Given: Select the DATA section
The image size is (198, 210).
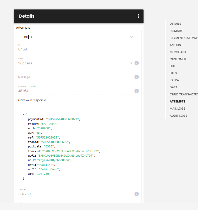Looking at the screenshot, I should click(174, 87).
